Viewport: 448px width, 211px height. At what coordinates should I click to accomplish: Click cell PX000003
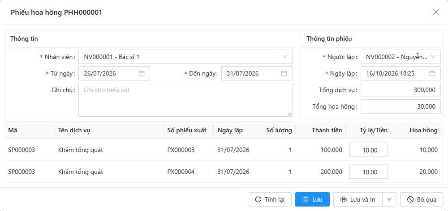(181, 150)
